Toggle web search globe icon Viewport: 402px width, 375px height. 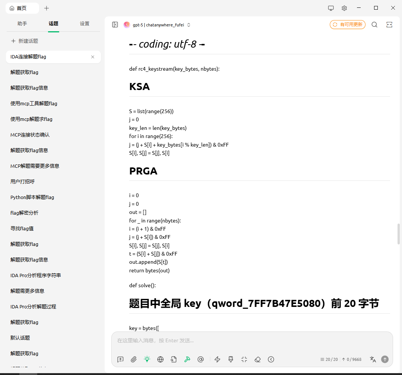pyautogui.click(x=160, y=359)
